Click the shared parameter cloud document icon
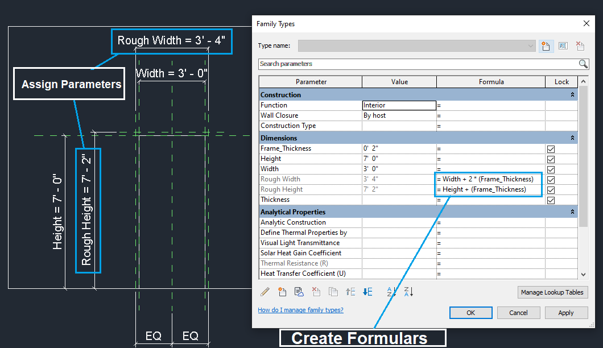Image resolution: width=603 pixels, height=348 pixels. point(299,292)
